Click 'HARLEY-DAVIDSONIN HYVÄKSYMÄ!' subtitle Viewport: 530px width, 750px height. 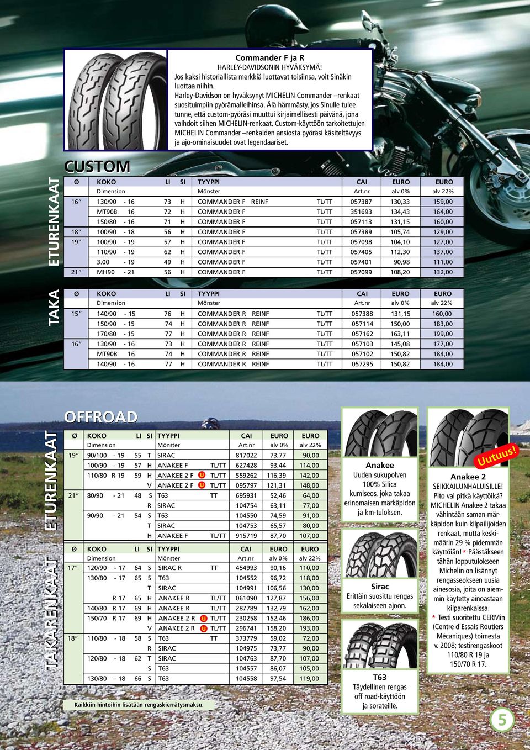click(x=269, y=67)
